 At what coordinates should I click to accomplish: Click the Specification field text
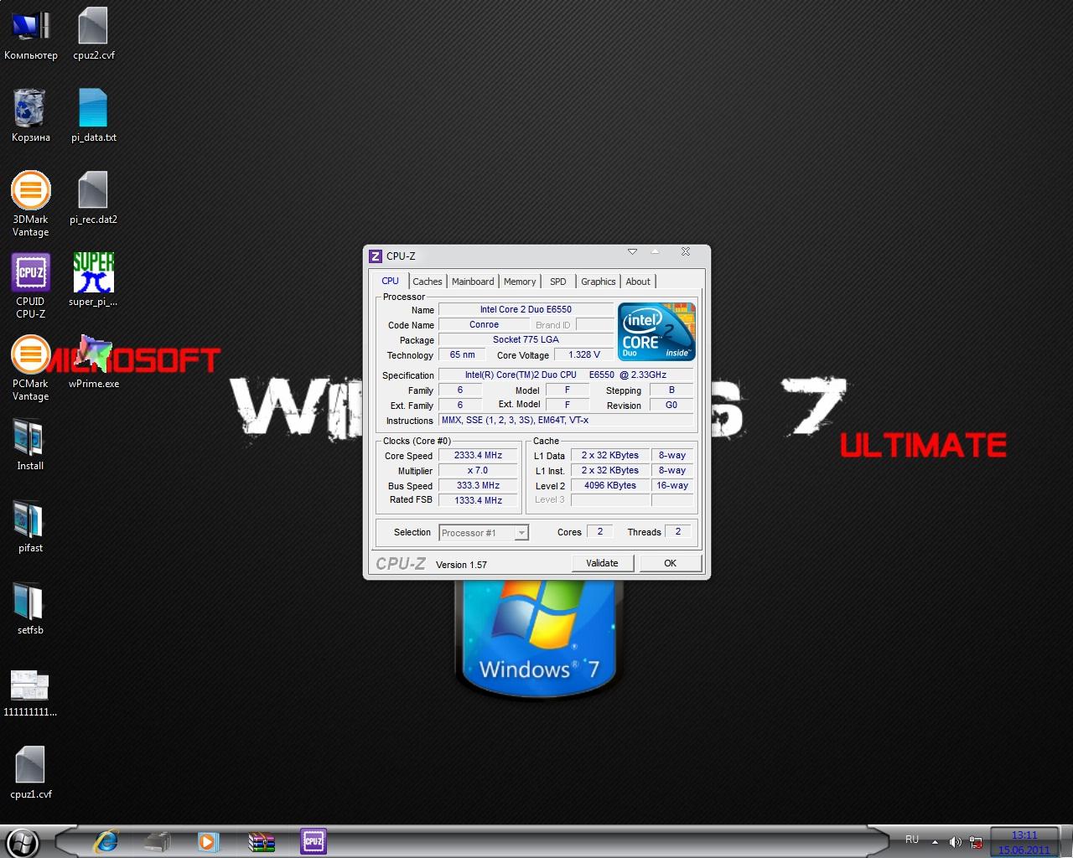[x=567, y=375]
